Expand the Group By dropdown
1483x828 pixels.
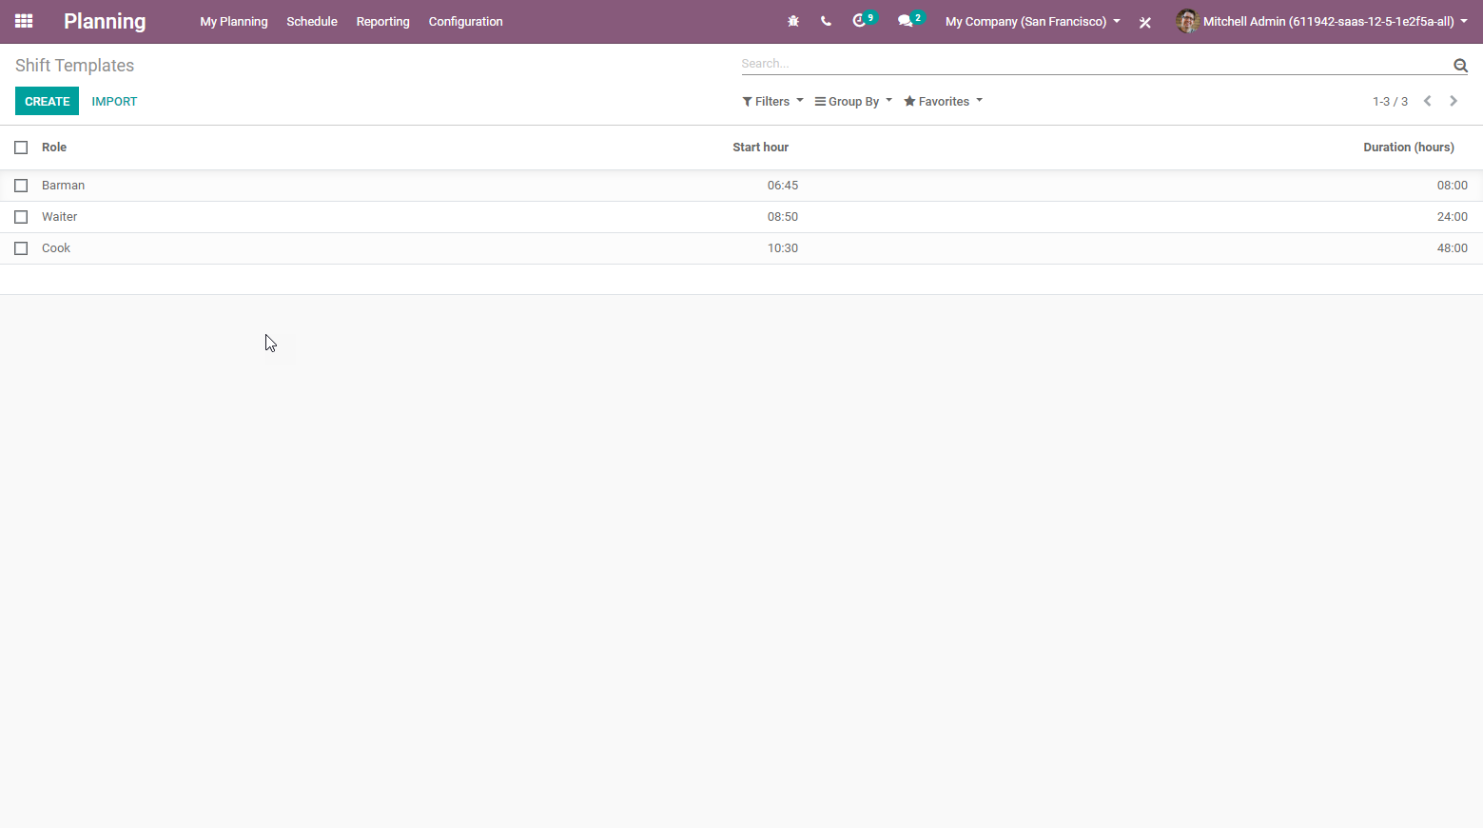[851, 101]
